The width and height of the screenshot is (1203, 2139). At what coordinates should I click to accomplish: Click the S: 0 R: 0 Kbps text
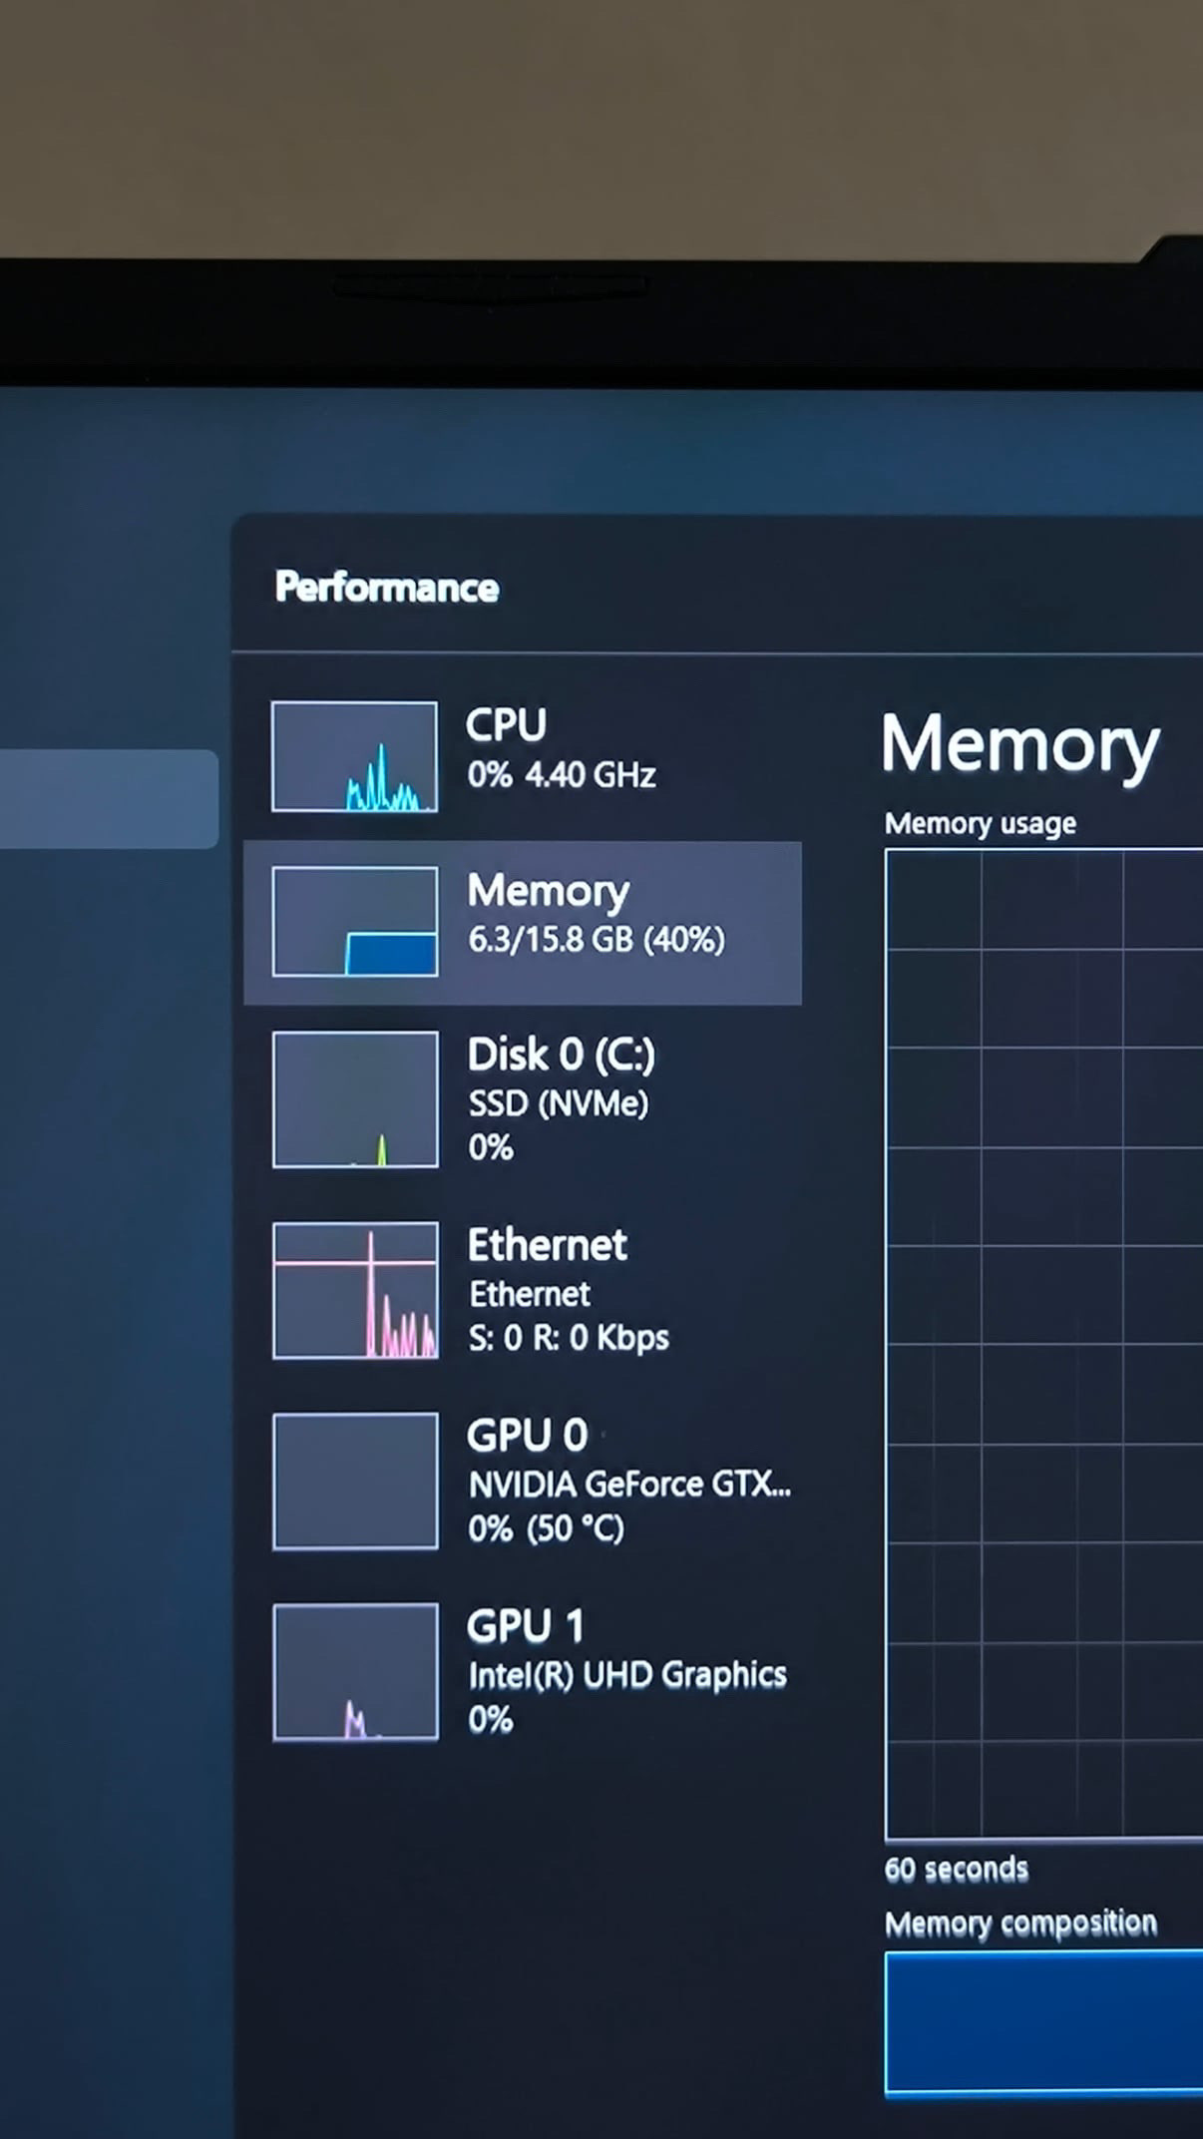tap(568, 1337)
